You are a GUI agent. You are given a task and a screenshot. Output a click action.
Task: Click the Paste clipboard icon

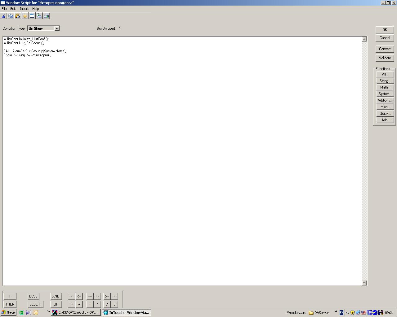click(18, 16)
